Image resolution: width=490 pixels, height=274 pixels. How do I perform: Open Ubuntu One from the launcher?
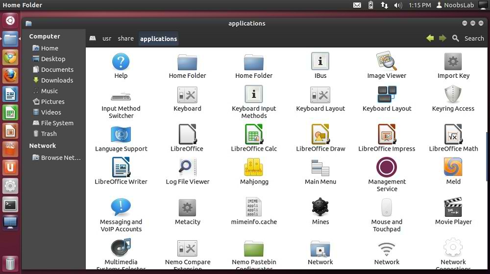[x=10, y=168]
